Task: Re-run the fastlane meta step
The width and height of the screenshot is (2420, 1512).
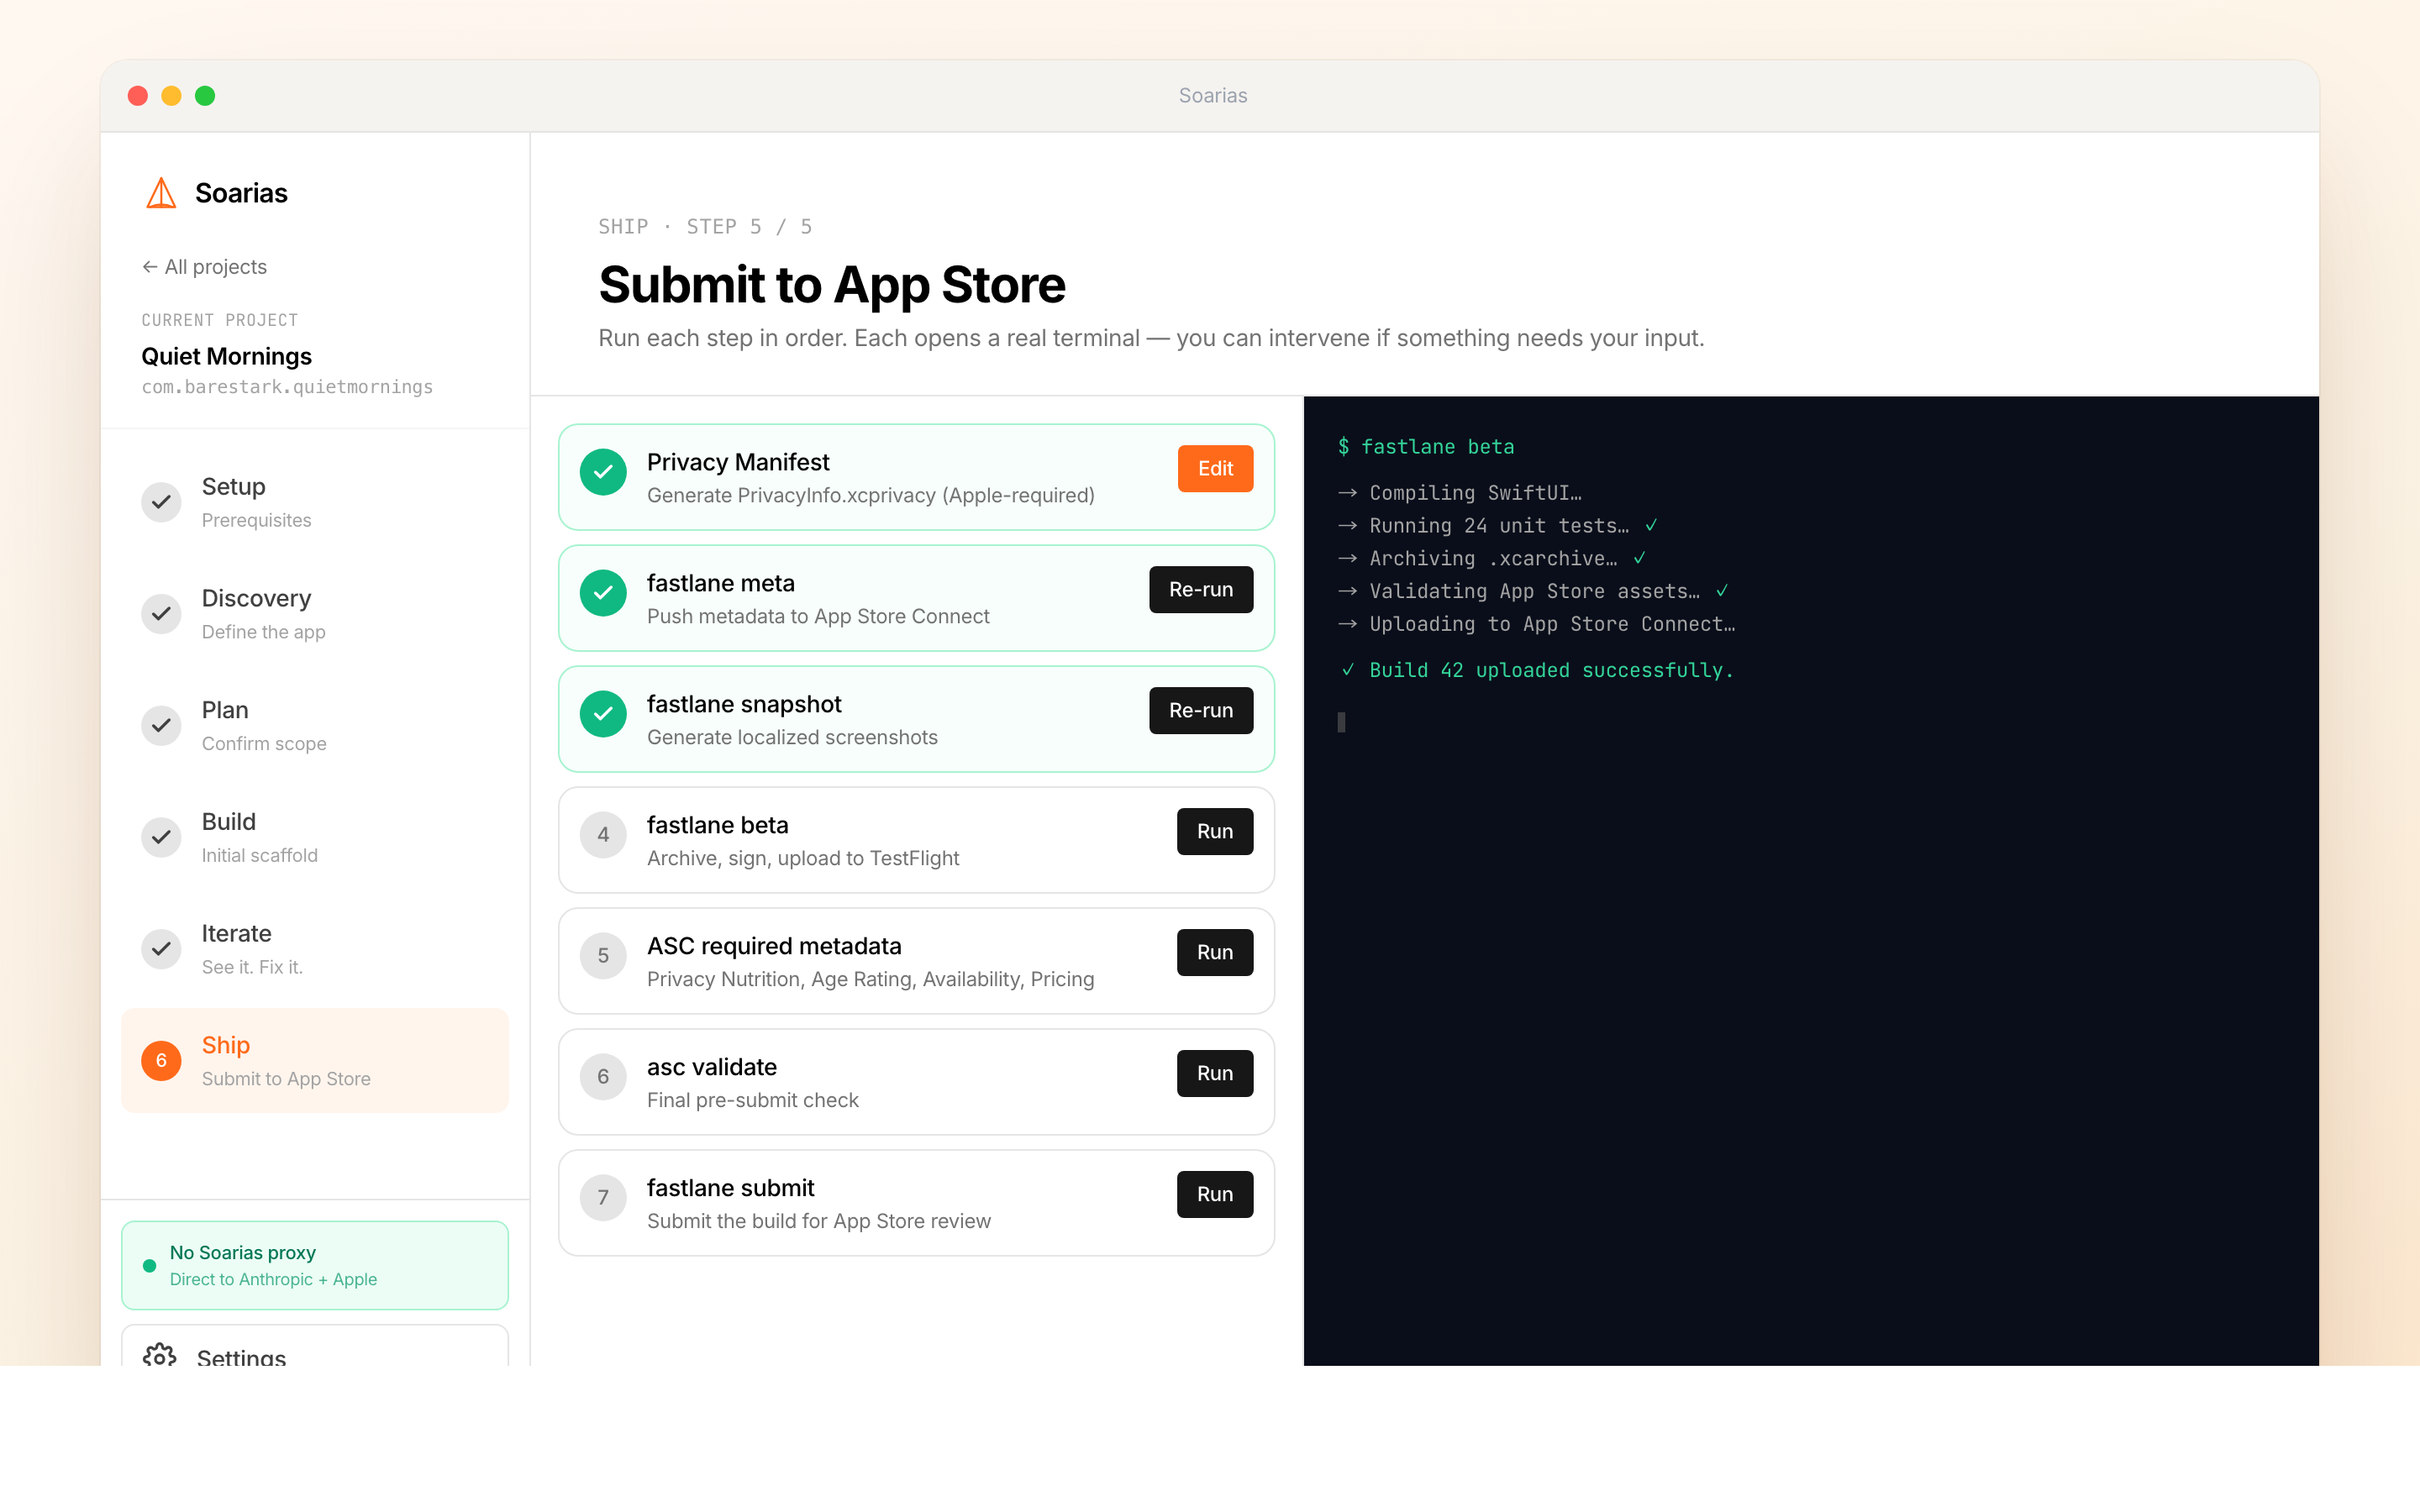Action: pyautogui.click(x=1200, y=590)
